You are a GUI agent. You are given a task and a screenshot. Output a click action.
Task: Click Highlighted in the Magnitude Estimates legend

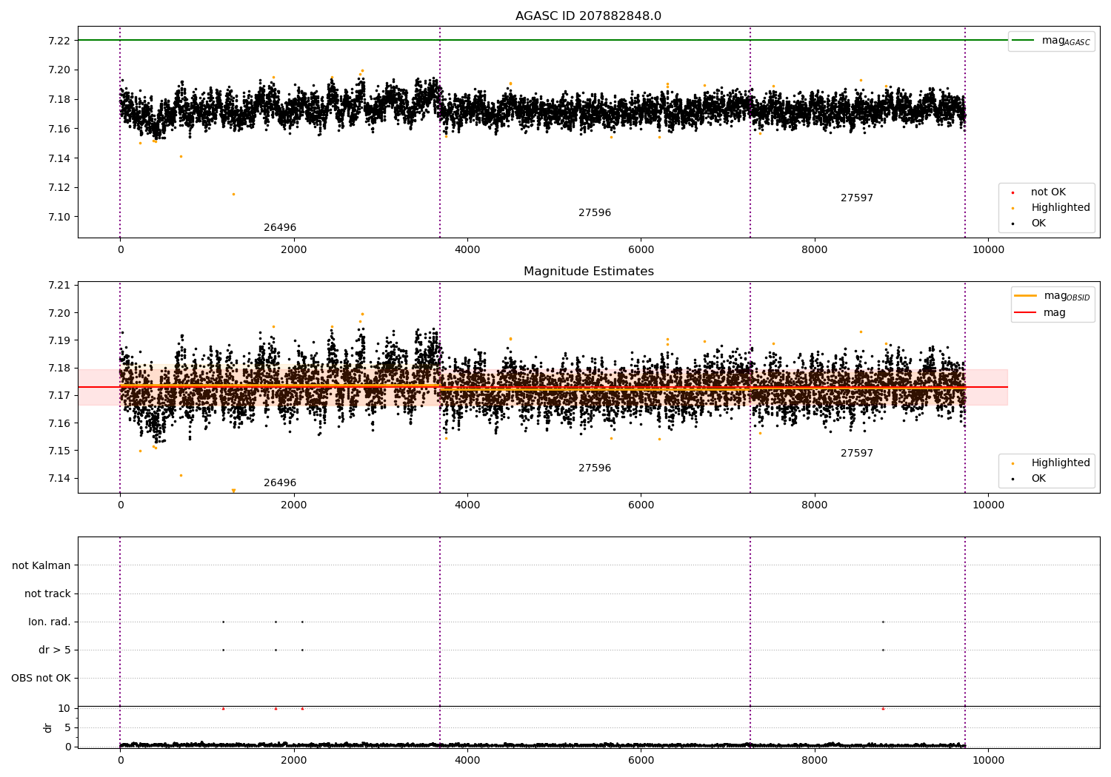(1061, 463)
